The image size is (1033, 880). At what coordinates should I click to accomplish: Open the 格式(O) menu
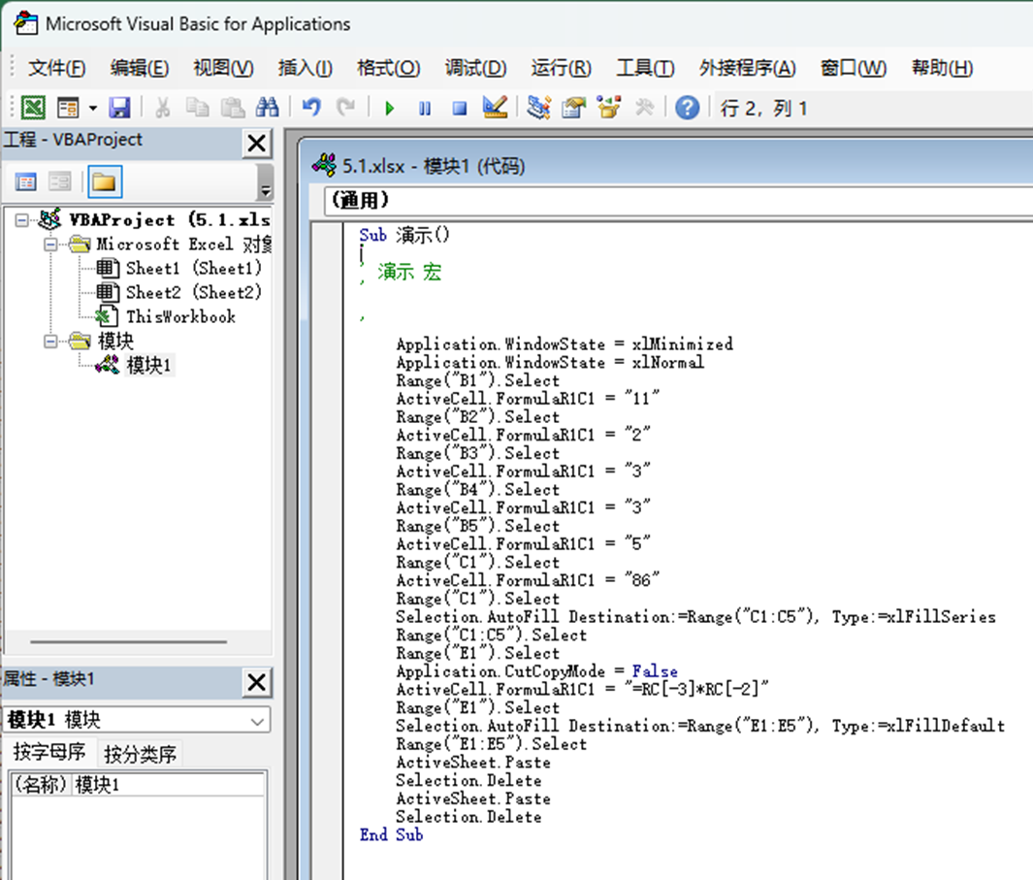[389, 68]
